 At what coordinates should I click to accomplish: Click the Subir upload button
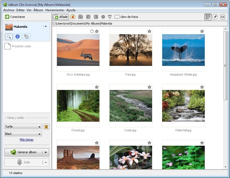tap(23, 162)
